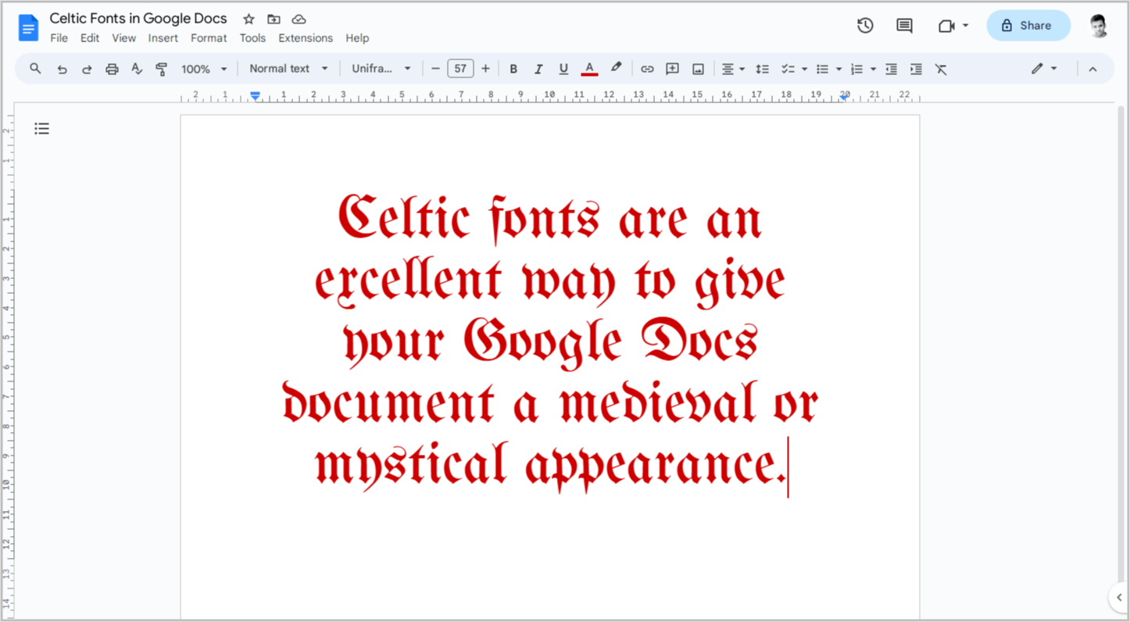Click the Move to folder icon
The width and height of the screenshot is (1130, 622).
tap(274, 19)
